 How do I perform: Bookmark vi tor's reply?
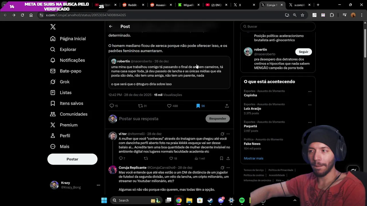[221, 158]
